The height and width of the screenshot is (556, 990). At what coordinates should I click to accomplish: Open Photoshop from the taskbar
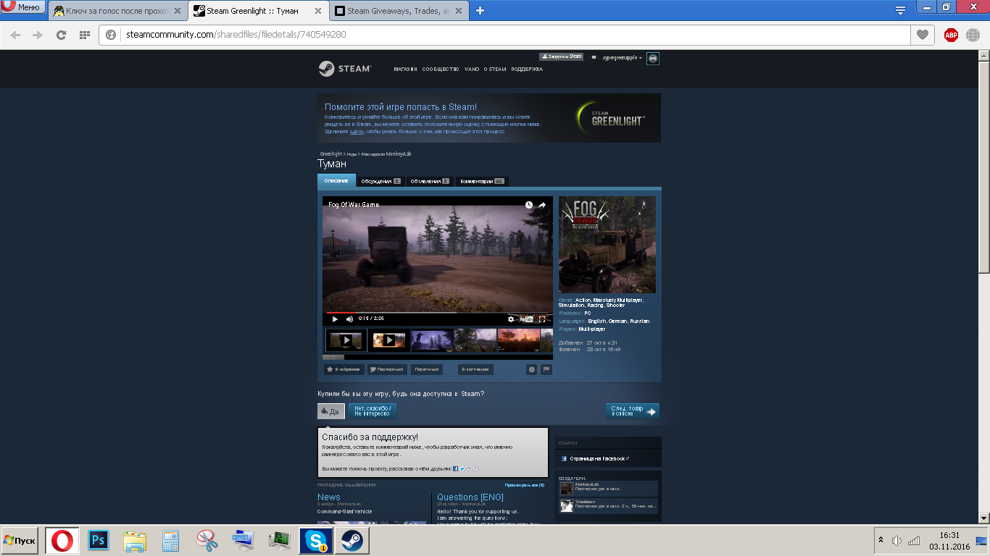(x=99, y=541)
